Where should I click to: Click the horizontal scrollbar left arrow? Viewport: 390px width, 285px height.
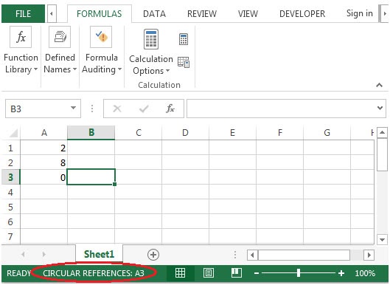click(x=252, y=255)
